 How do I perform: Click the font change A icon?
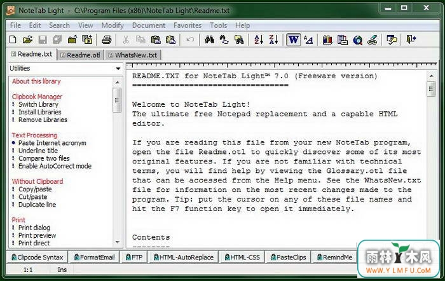(308, 39)
